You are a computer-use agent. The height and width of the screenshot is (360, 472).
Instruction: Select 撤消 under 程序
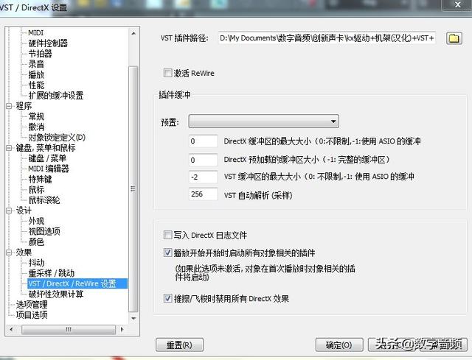tap(36, 127)
